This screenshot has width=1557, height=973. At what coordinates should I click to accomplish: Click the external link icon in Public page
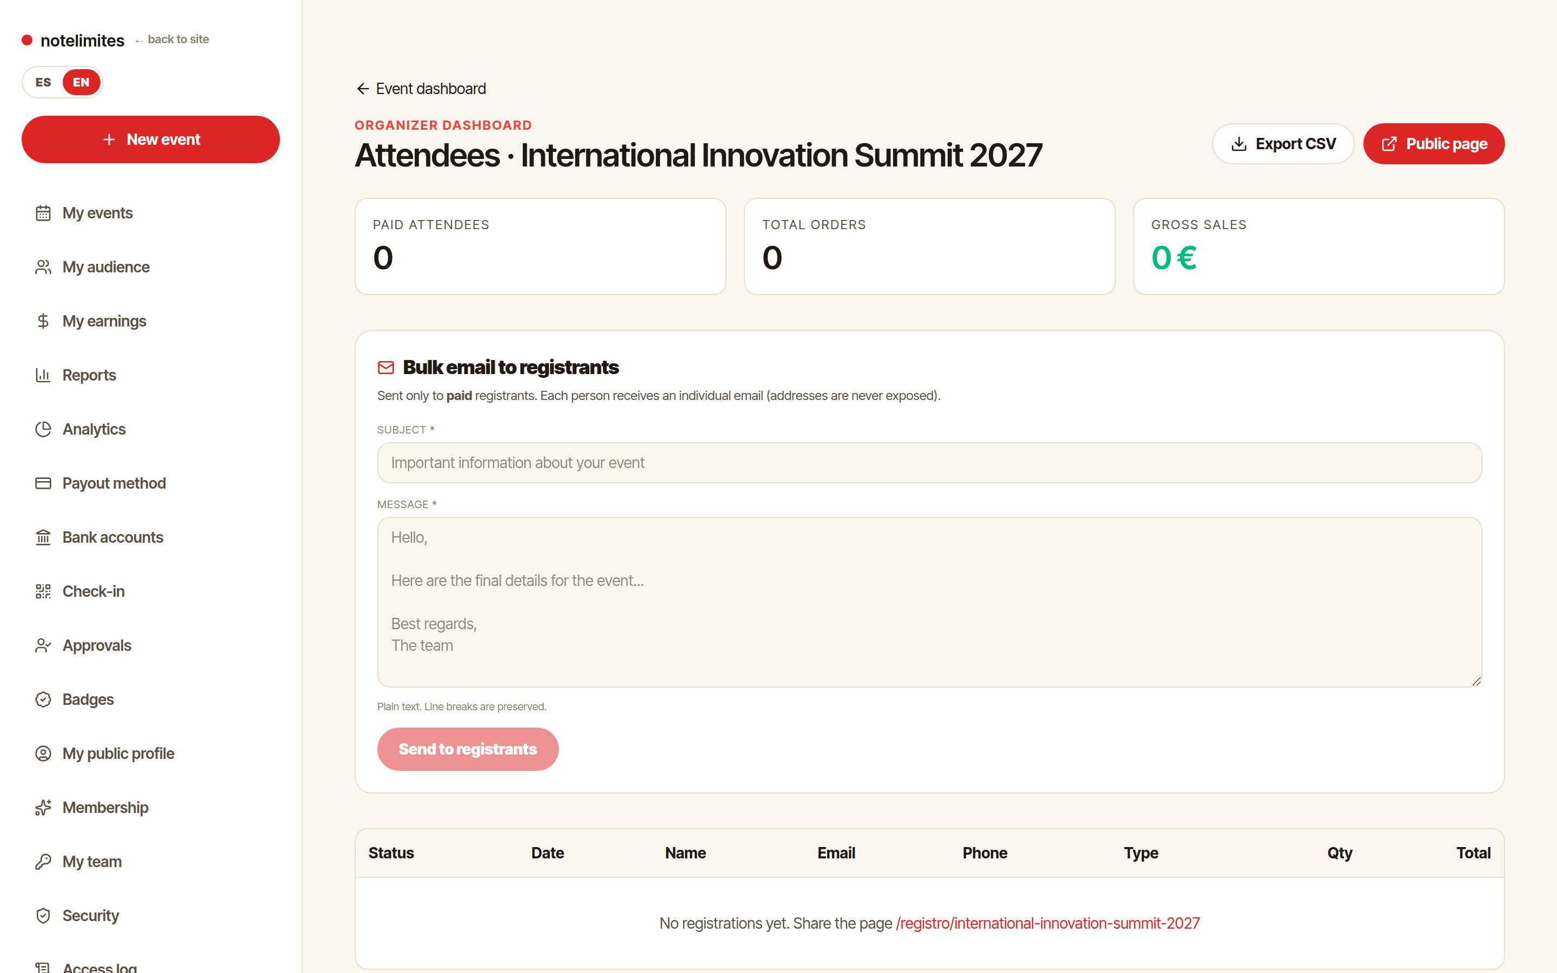point(1389,143)
